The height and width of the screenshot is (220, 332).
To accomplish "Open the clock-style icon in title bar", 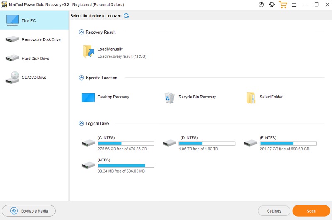I will click(261, 5).
